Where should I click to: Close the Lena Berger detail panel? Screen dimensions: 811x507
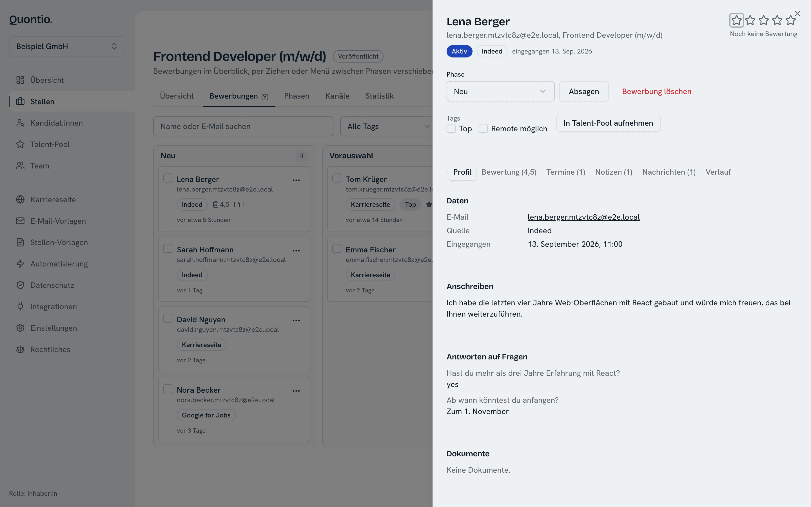pyautogui.click(x=797, y=14)
